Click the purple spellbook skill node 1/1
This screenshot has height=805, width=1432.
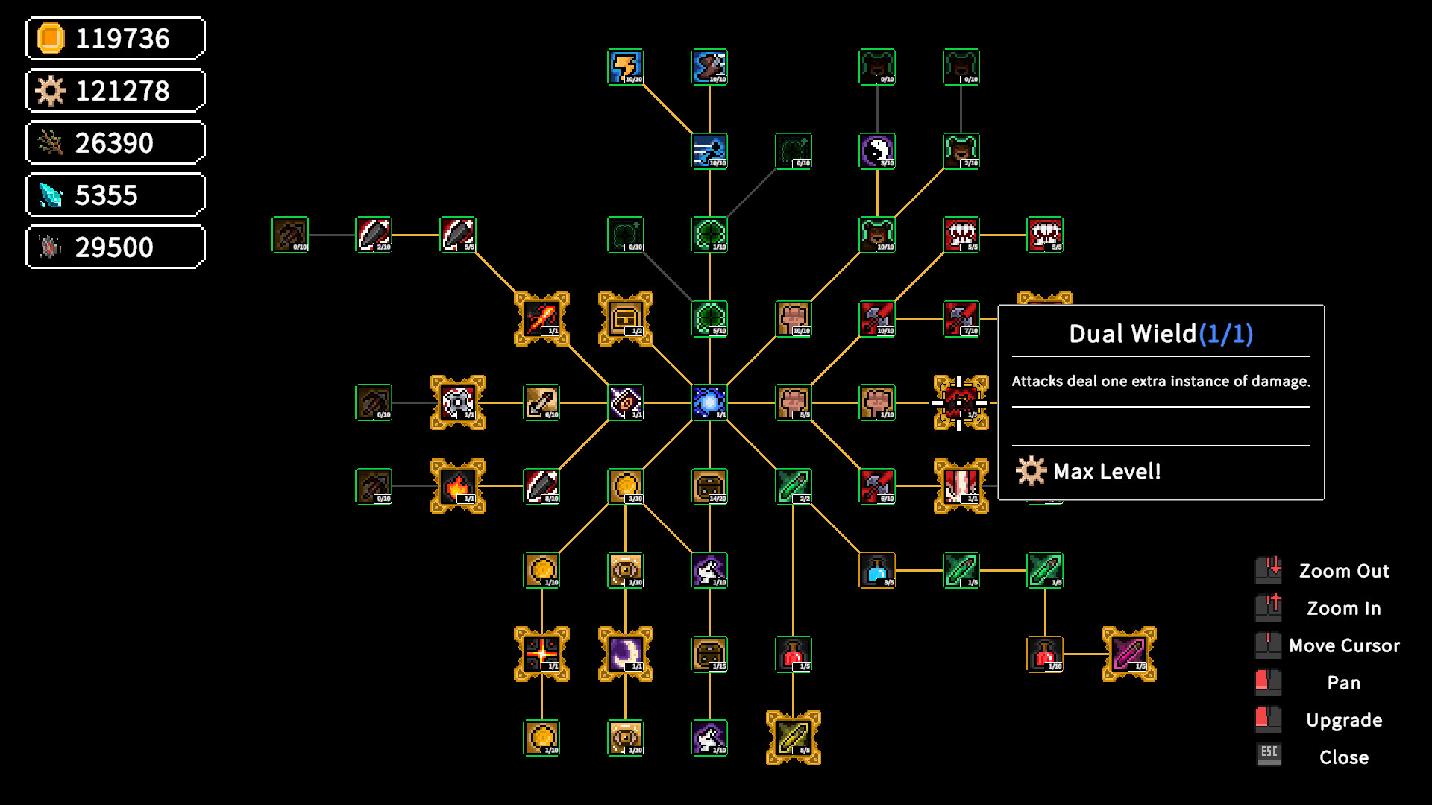point(625,402)
